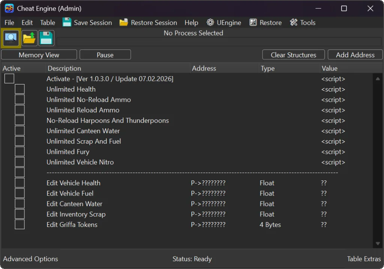Click the Value column header

pos(351,68)
